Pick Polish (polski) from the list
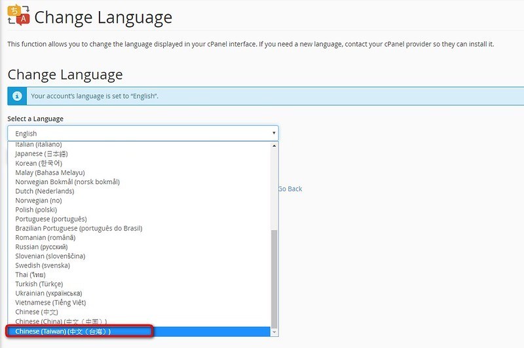The image size is (524, 348). (139, 210)
